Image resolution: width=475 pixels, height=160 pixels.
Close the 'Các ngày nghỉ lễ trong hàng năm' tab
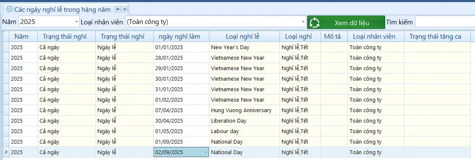coord(125,9)
